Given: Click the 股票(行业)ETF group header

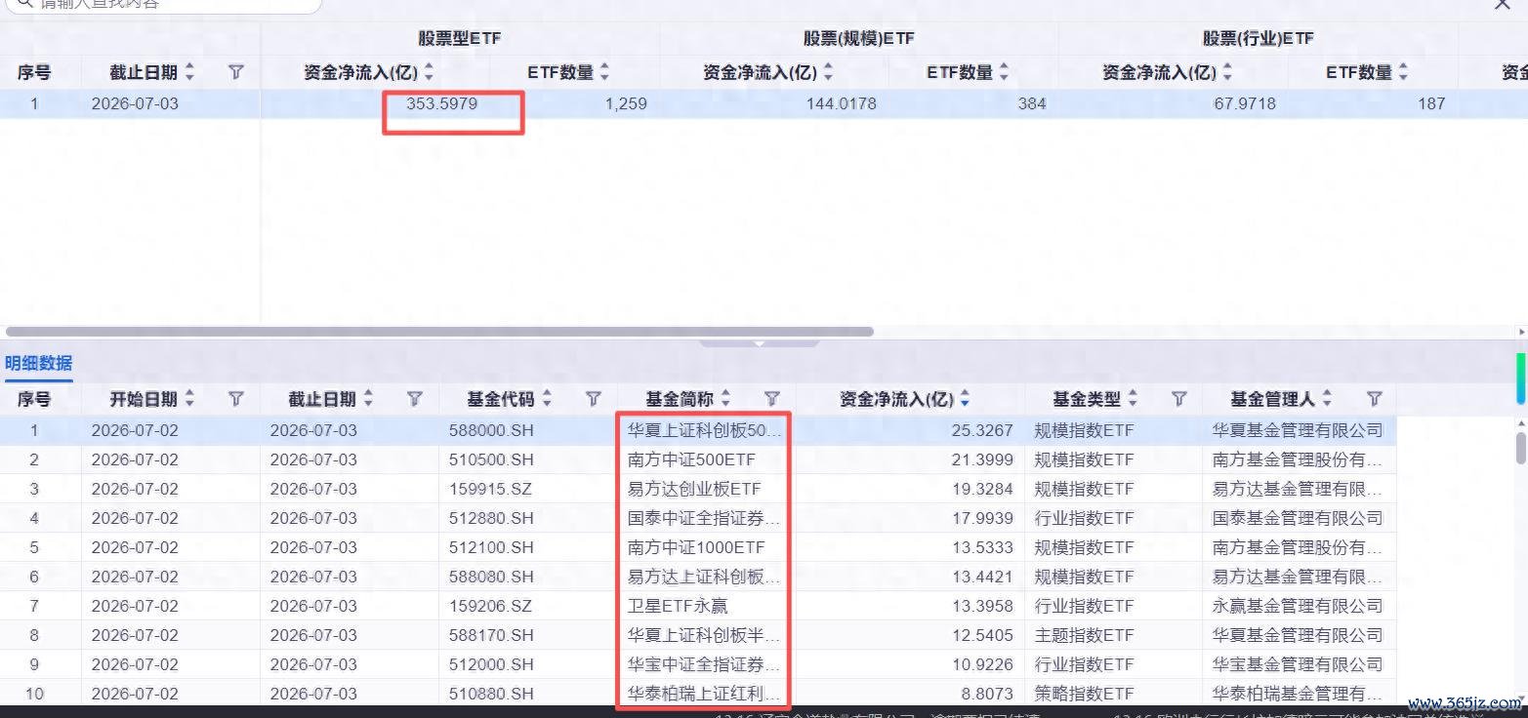Looking at the screenshot, I should pyautogui.click(x=1259, y=39).
